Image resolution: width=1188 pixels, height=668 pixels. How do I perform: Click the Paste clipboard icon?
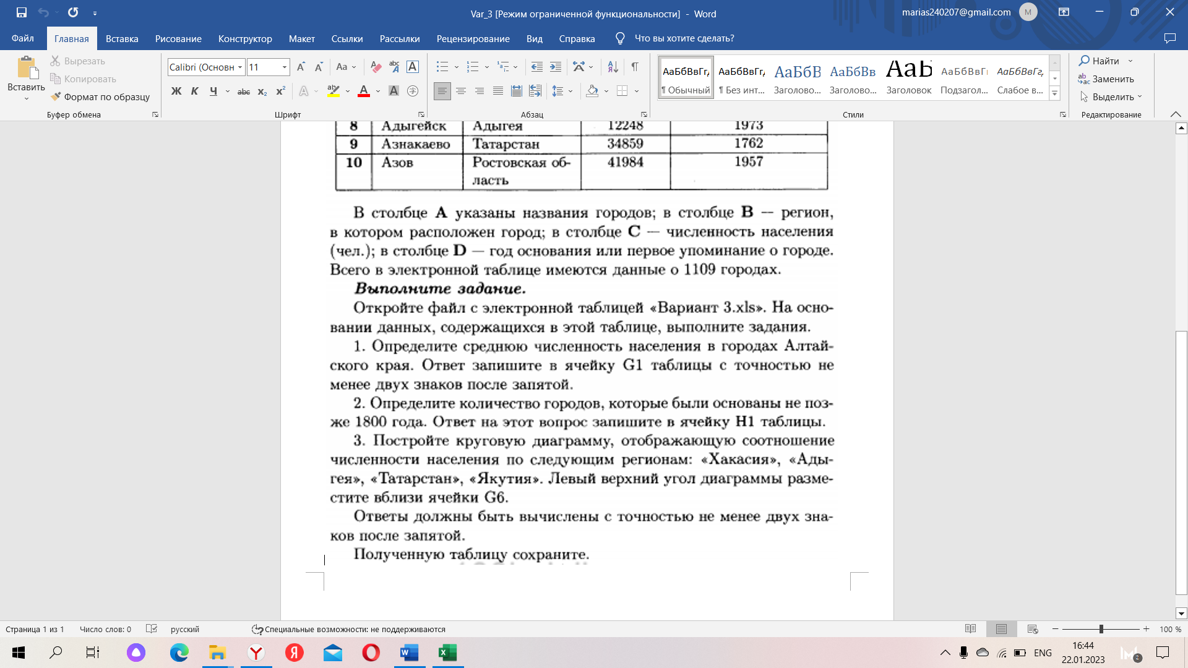pyautogui.click(x=26, y=68)
